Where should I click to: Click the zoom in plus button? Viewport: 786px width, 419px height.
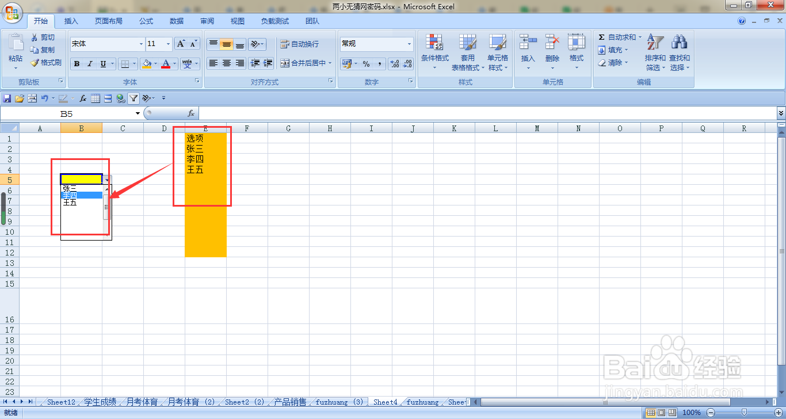coord(777,412)
